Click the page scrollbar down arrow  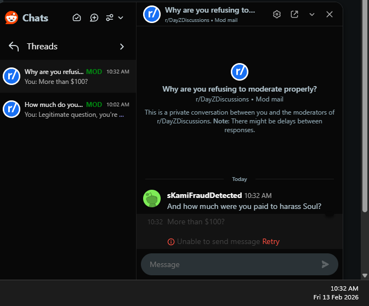[x=365, y=275]
